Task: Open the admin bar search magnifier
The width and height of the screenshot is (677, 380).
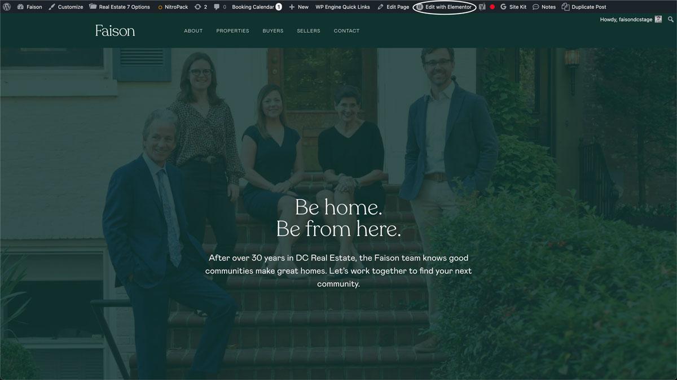Action: (670, 19)
